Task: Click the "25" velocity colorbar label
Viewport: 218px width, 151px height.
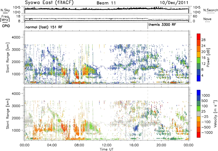Action: click(x=204, y=111)
